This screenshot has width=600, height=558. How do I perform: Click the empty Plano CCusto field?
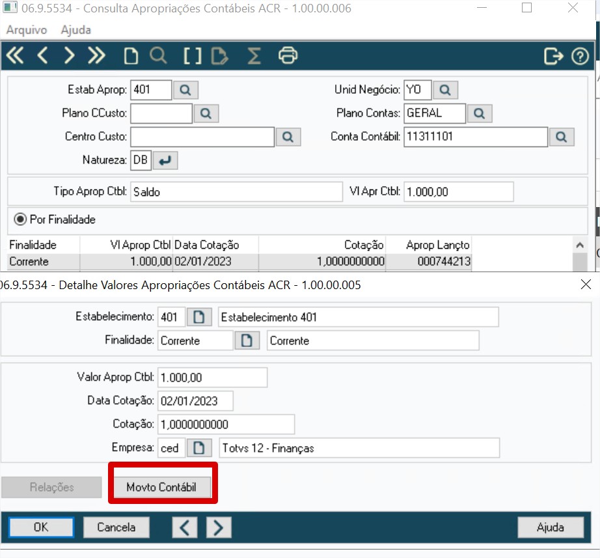[x=161, y=113]
